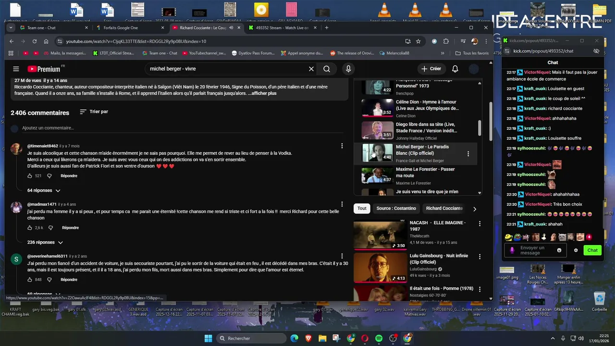Open the YouTube guide hamburger menu
Screen dimensions: 615x346
click(16, 69)
